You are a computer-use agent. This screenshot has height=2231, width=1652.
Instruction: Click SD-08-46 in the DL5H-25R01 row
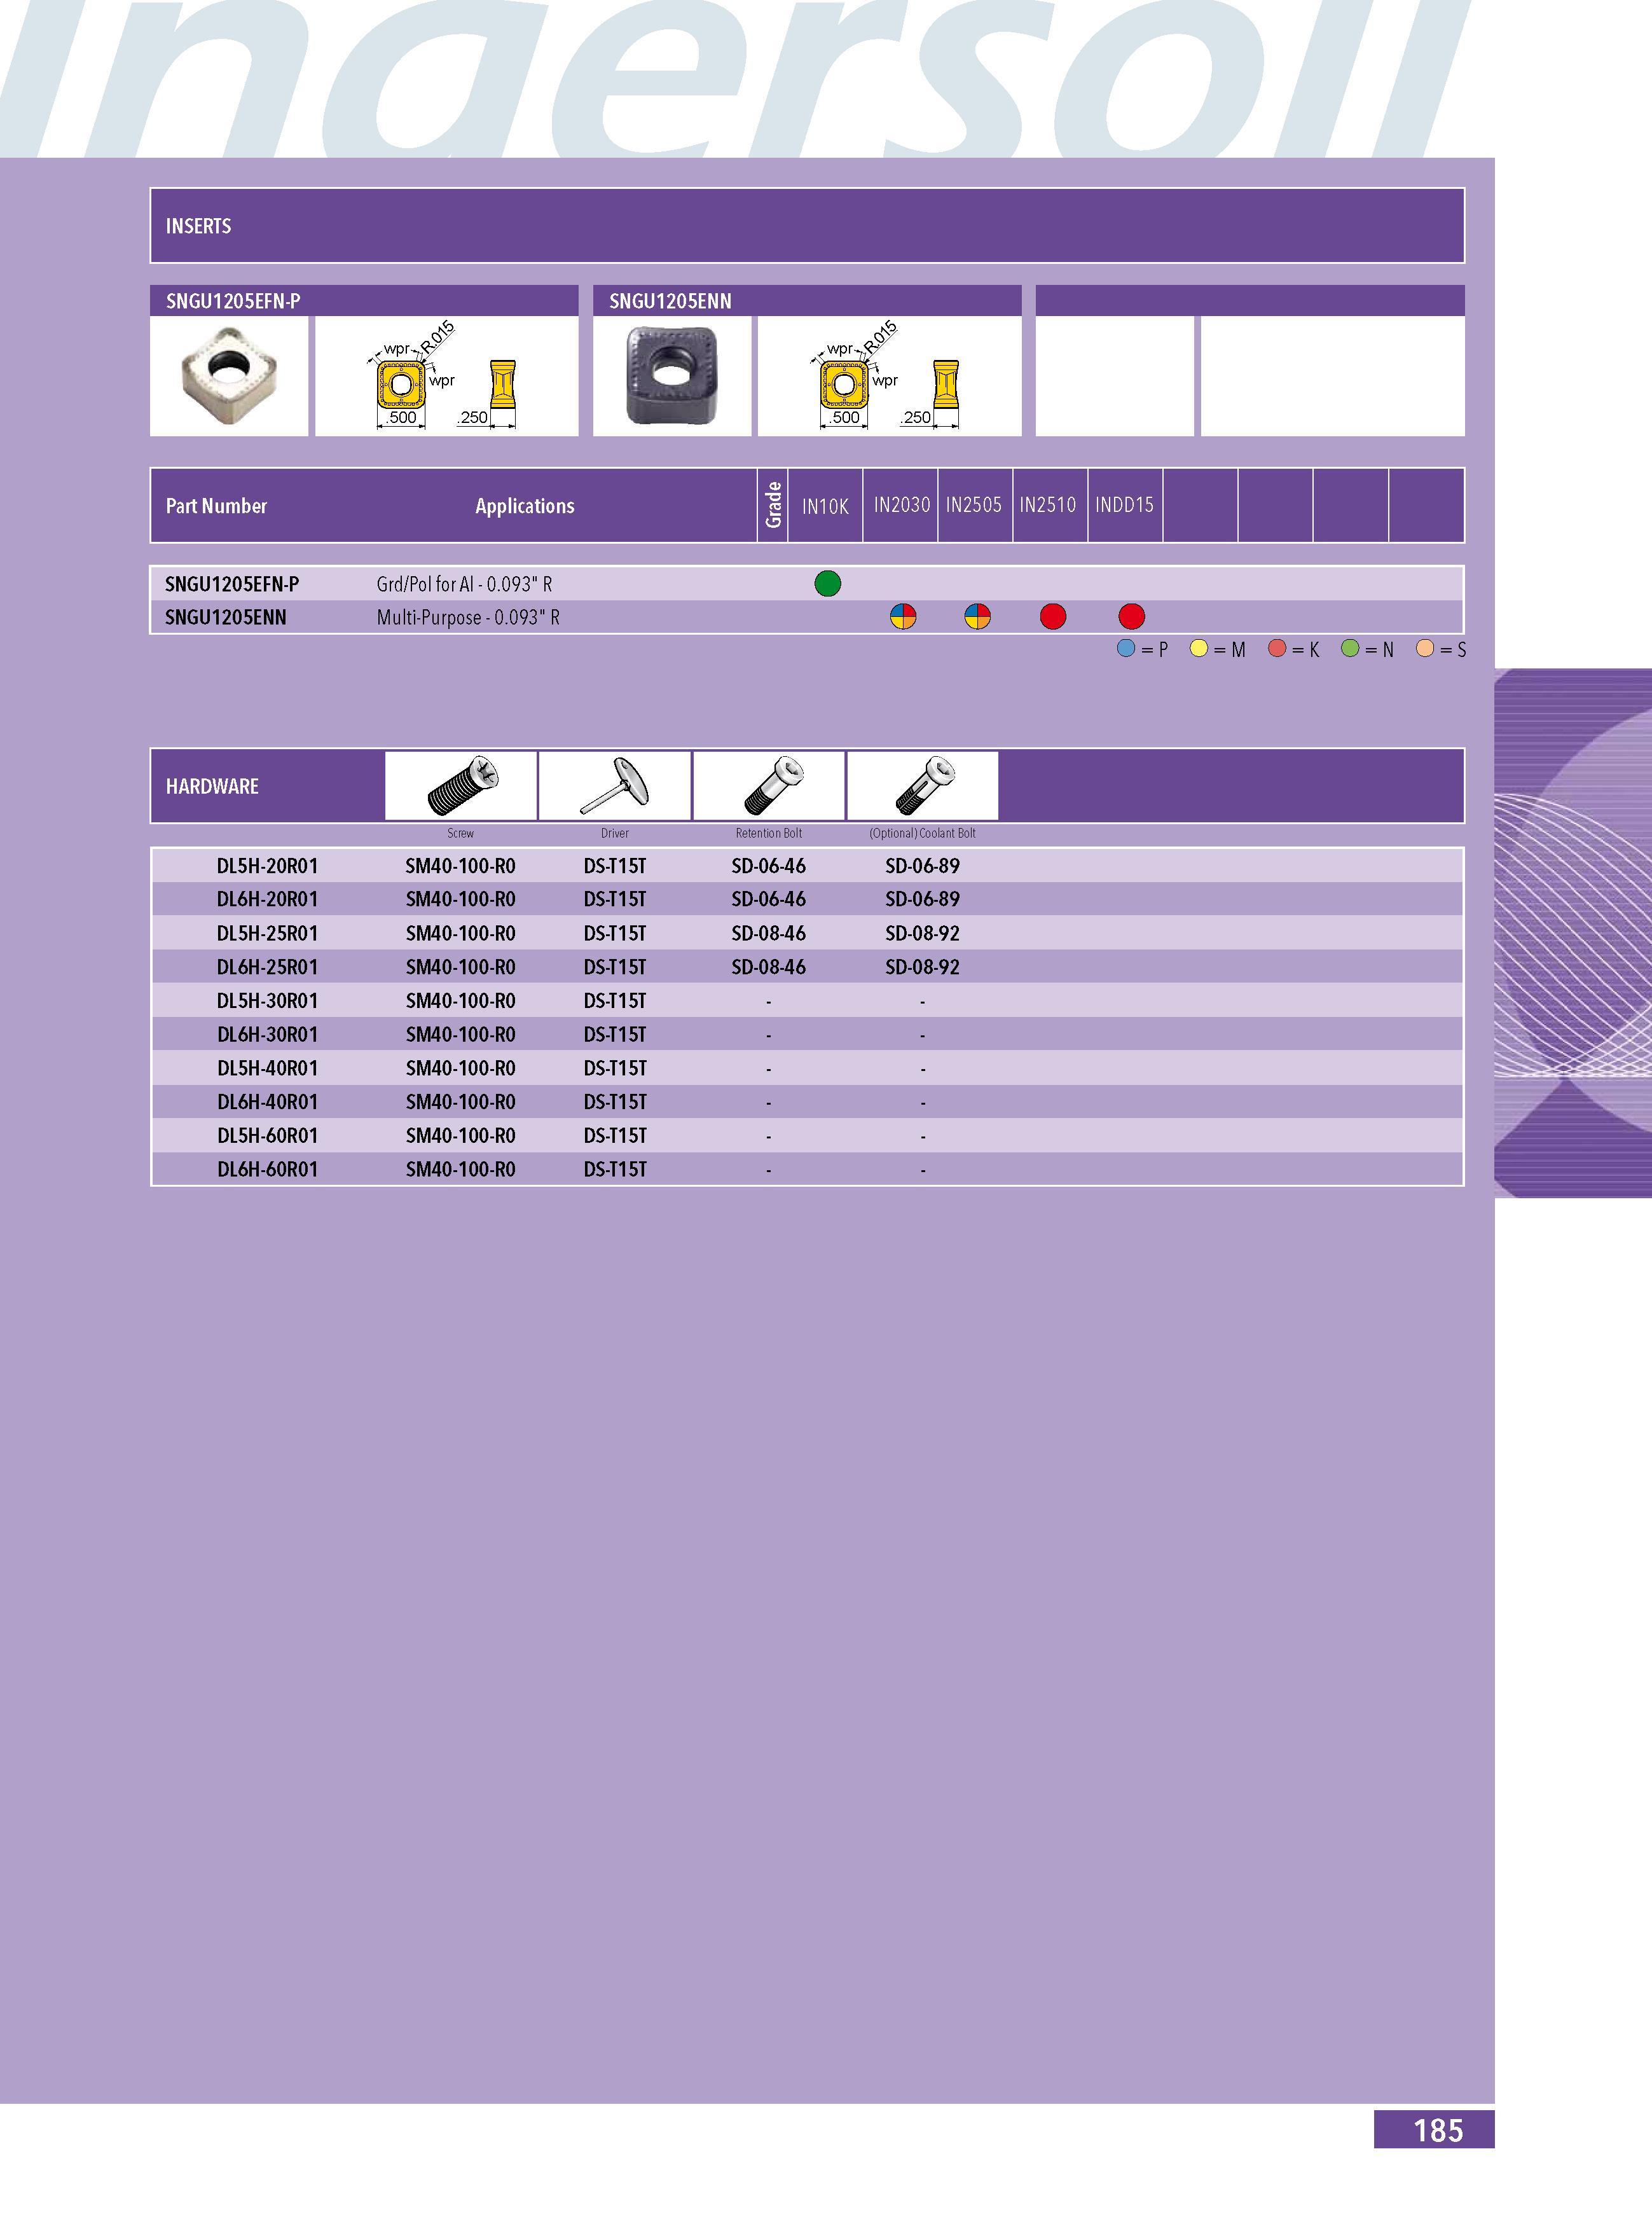768,933
